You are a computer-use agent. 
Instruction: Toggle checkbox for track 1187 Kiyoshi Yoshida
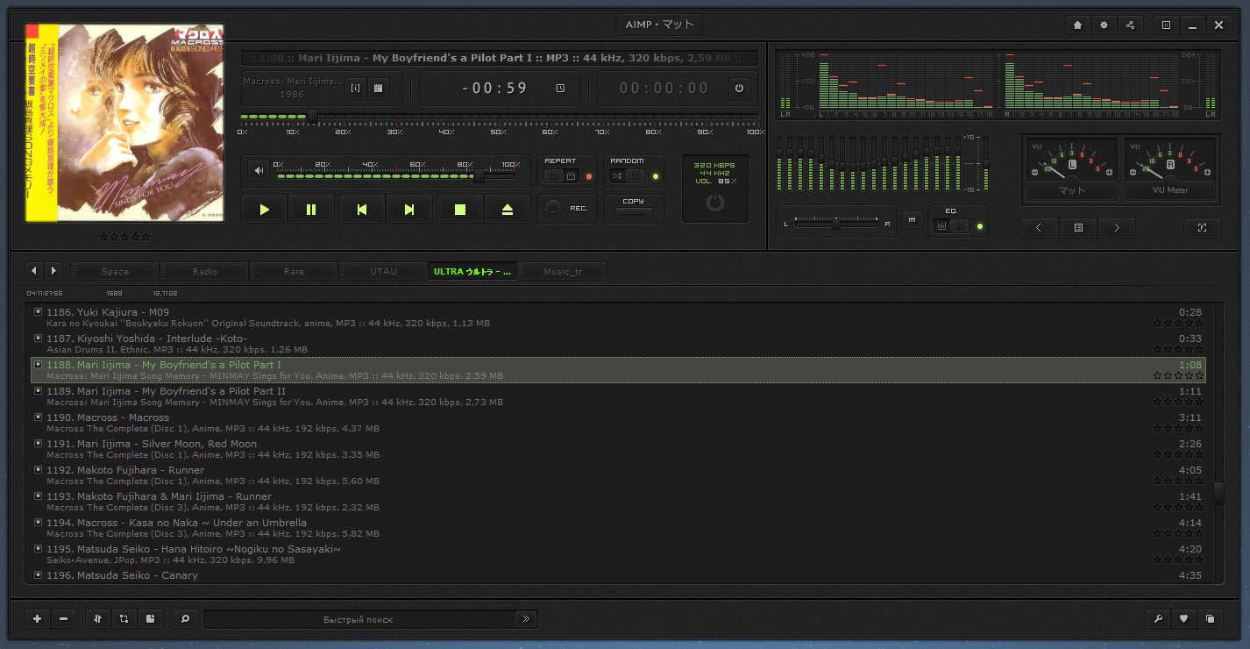[x=38, y=338]
